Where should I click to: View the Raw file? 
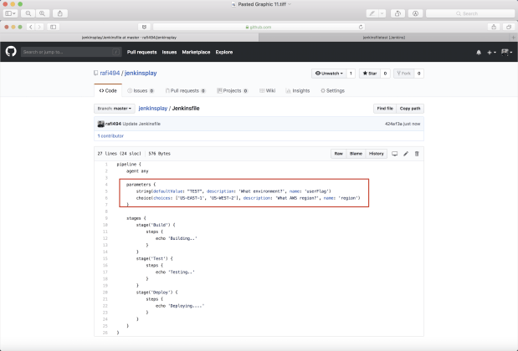[x=339, y=154]
